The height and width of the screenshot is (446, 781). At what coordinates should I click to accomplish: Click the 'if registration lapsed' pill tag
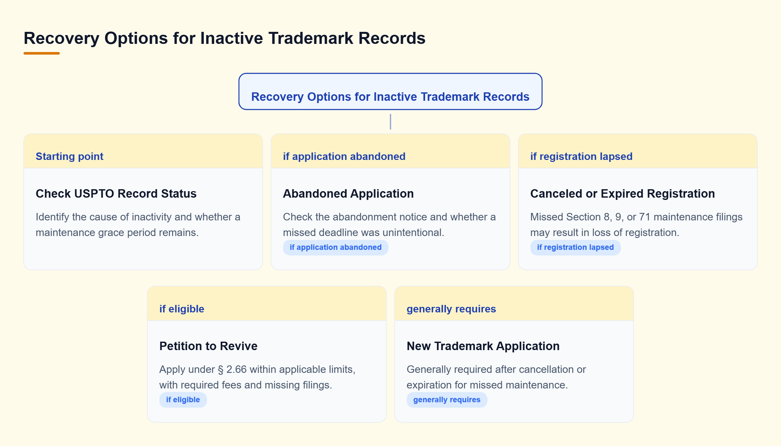(575, 247)
